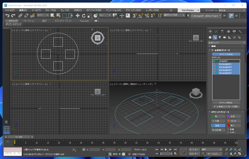Play the animation in viewport
The width and height of the screenshot is (249, 159).
166,149
